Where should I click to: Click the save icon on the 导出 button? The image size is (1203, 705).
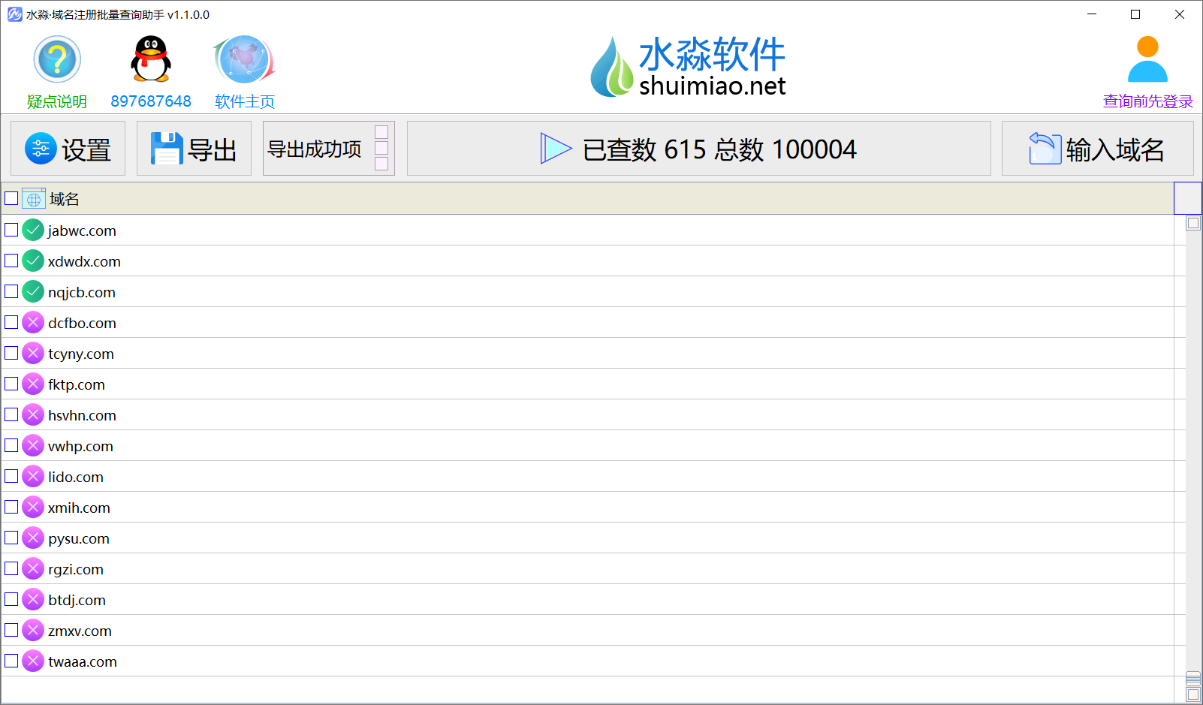167,148
